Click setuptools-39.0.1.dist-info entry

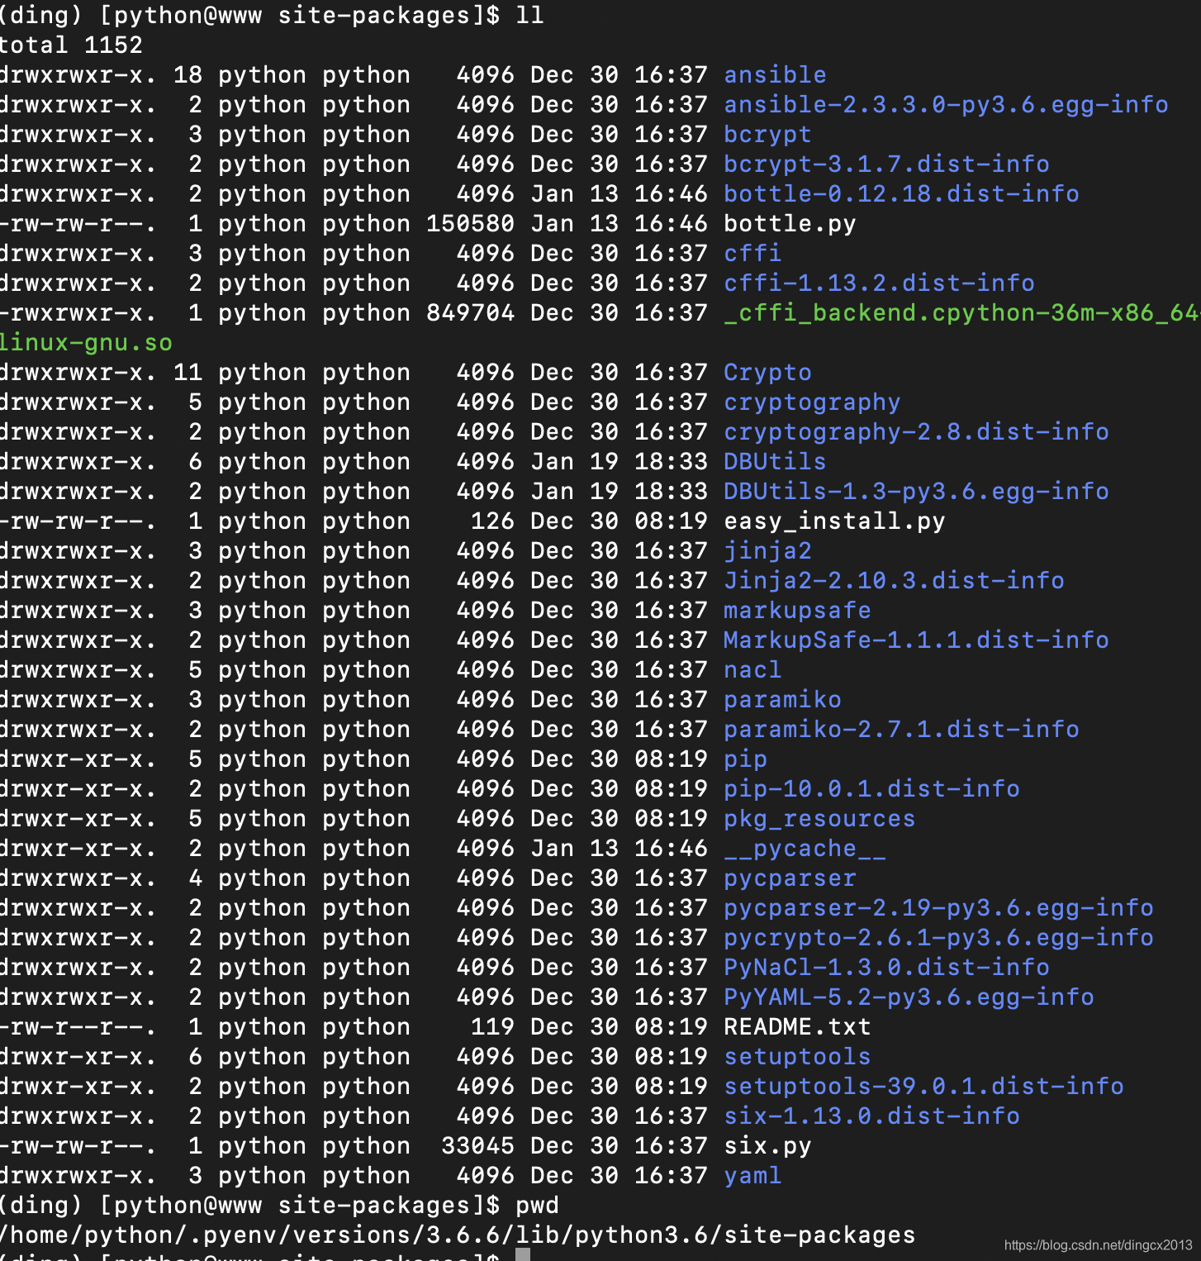923,1087
